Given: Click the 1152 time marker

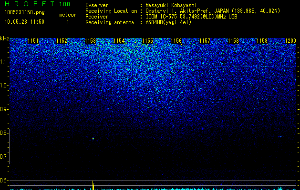Looking at the screenshot, I should click(62, 41).
